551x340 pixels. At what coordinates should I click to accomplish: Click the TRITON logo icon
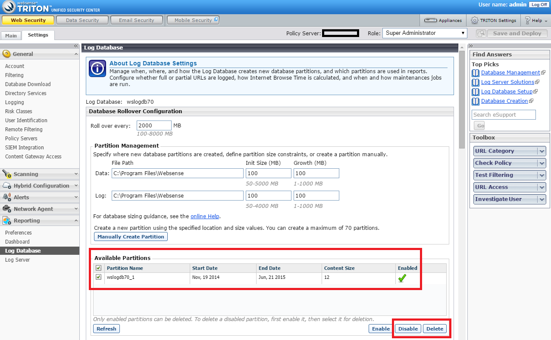(x=9, y=6)
